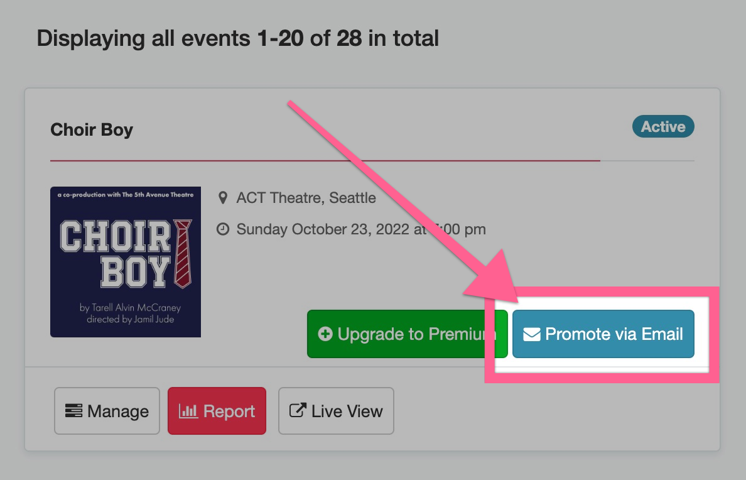This screenshot has height=480, width=746.
Task: Click the Displaying all events heading
Action: click(238, 38)
